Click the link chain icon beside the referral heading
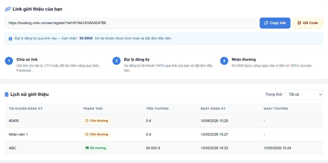Image resolution: width=328 pixels, height=163 pixels. (8, 9)
